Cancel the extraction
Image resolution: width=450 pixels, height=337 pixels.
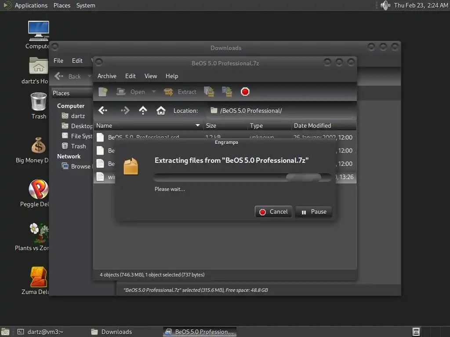click(x=273, y=212)
